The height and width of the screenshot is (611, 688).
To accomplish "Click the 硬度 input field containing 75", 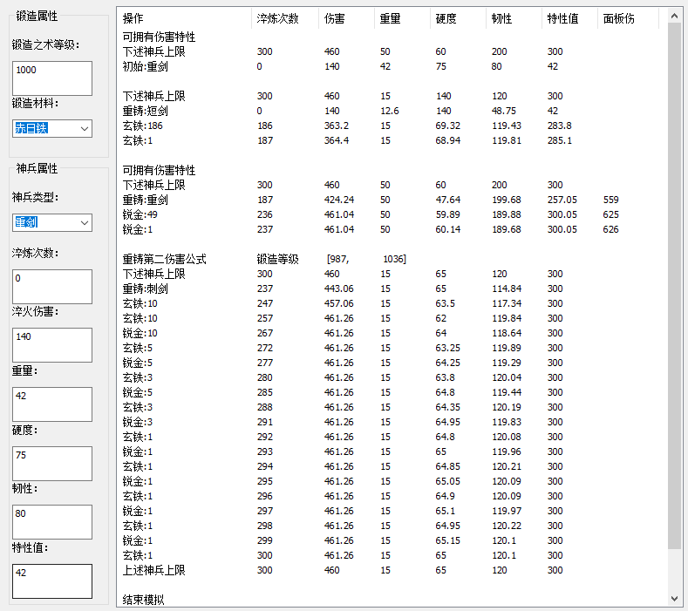I will [51, 464].
